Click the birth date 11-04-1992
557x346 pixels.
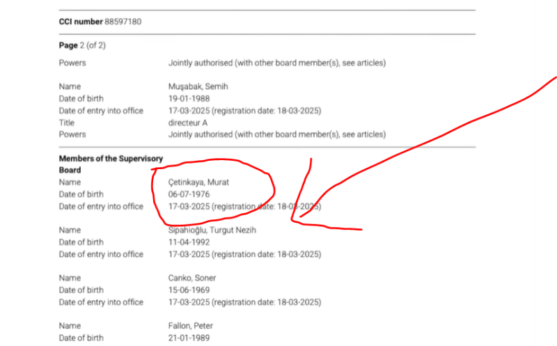[x=189, y=242]
